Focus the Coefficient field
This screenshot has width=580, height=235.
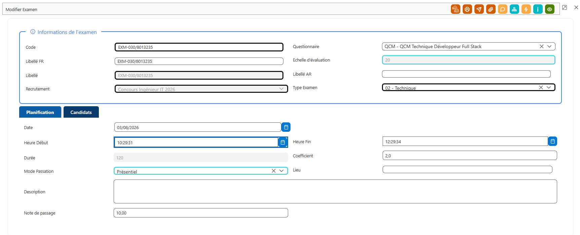coord(470,155)
